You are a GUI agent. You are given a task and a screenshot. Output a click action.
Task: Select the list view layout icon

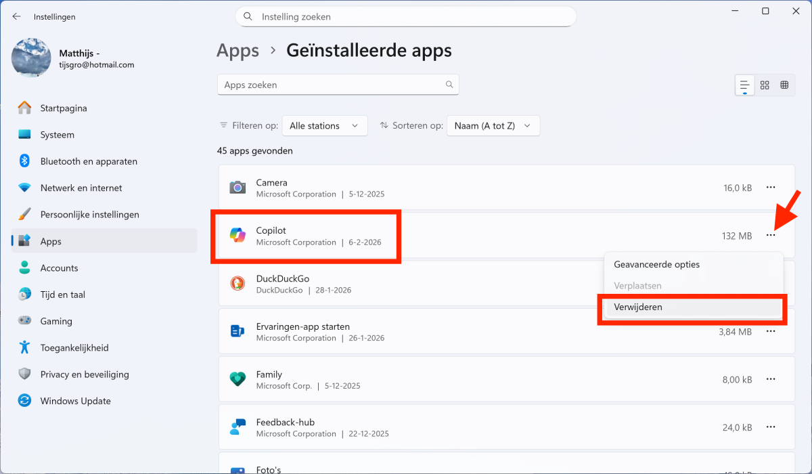[x=744, y=85]
